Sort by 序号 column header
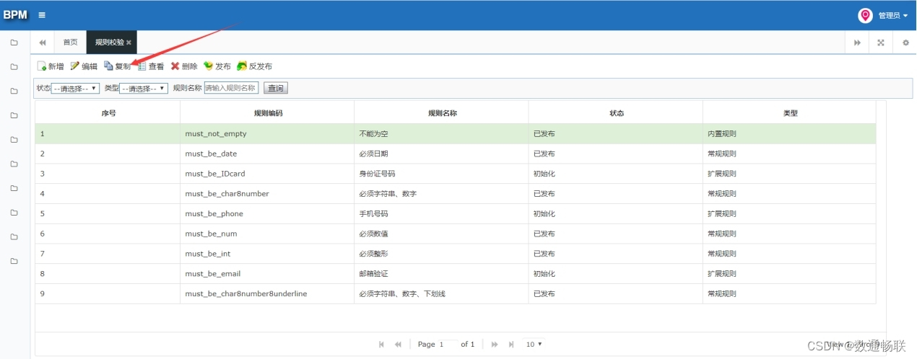The width and height of the screenshot is (917, 359). point(108,113)
